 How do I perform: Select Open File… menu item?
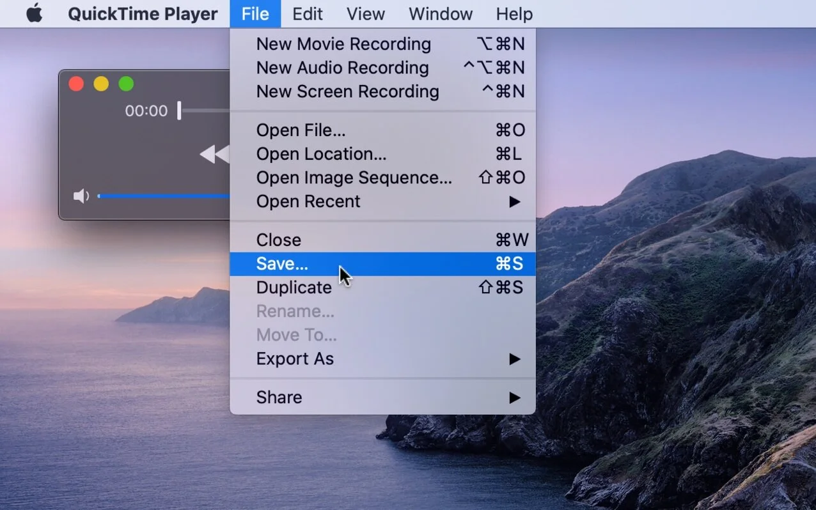tap(382, 130)
